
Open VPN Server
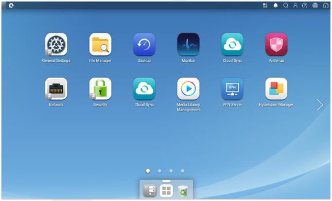pyautogui.click(x=232, y=89)
